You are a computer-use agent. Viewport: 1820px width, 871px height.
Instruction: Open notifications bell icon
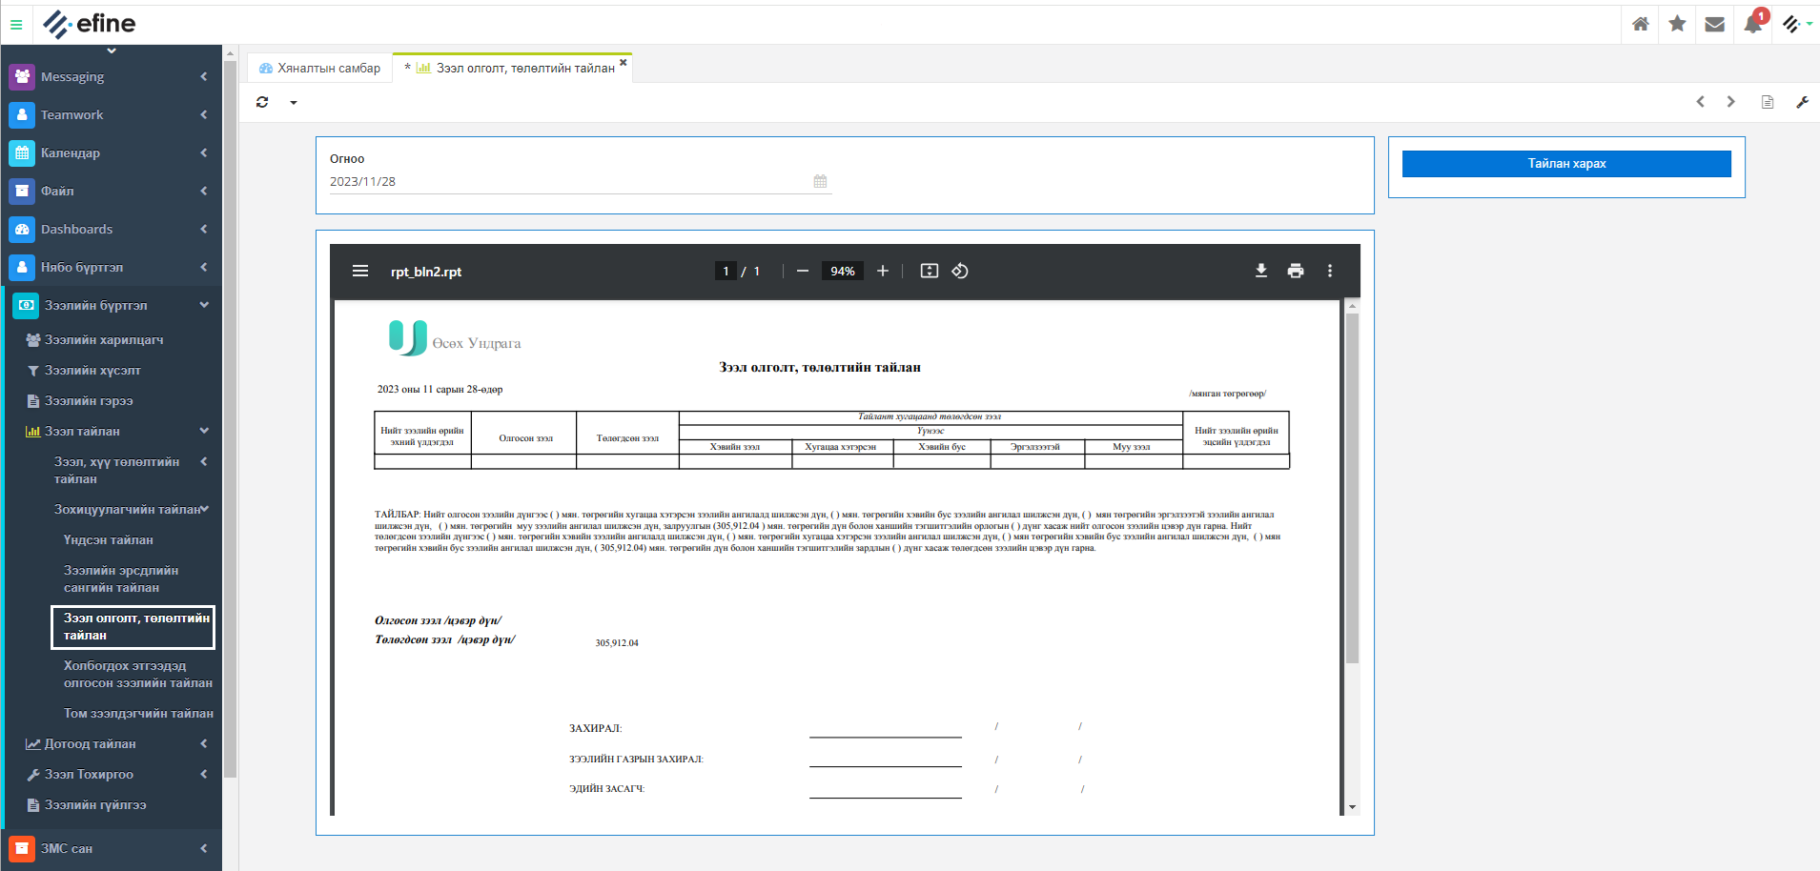point(1752,24)
